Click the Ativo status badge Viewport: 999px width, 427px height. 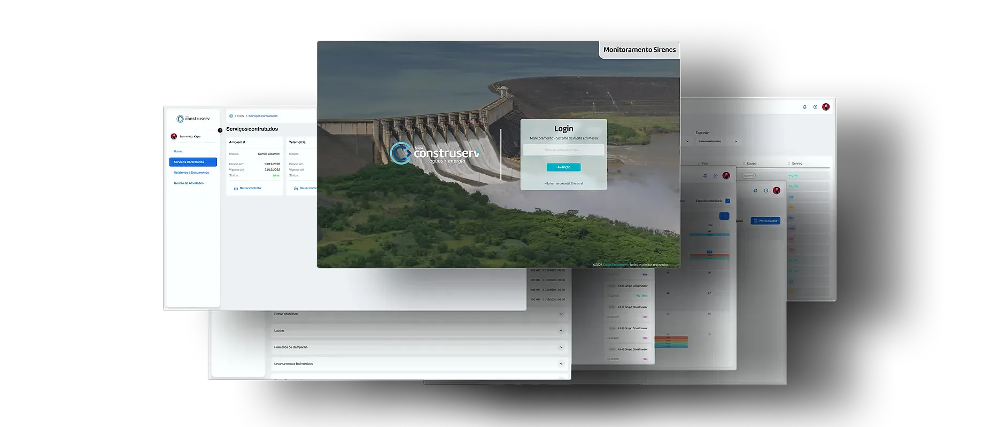[x=276, y=175]
